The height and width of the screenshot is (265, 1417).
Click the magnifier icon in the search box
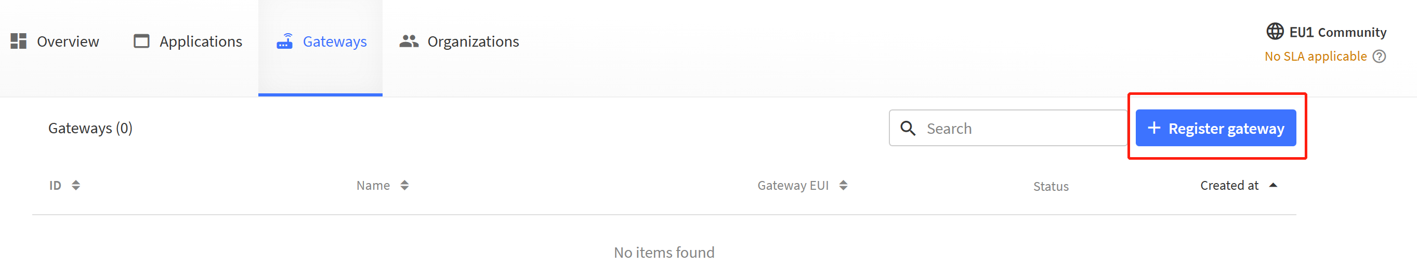(908, 128)
